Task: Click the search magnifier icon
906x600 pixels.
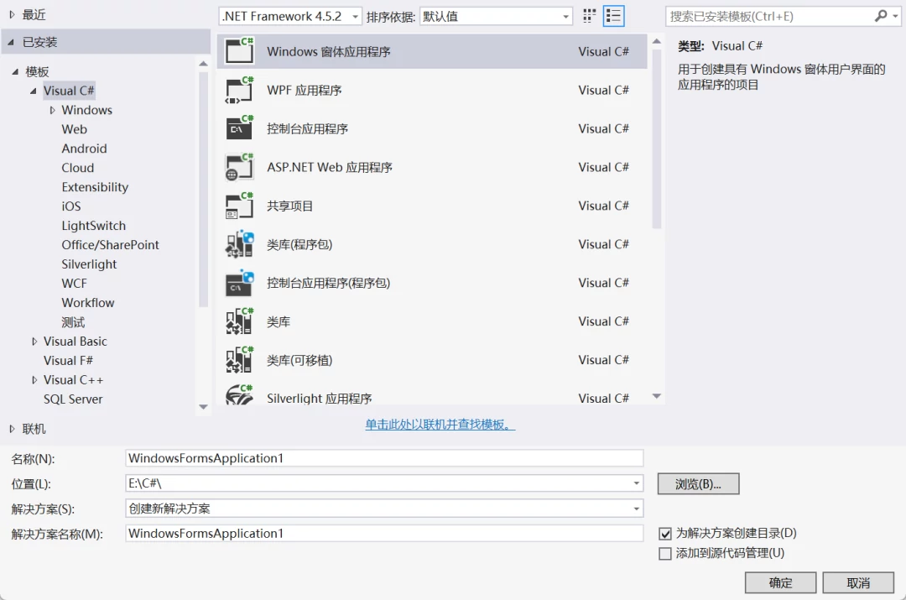Action: (x=880, y=16)
